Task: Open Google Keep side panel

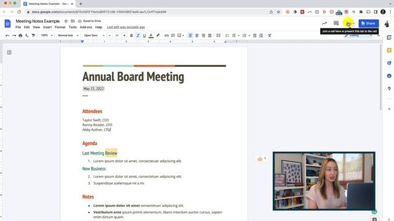Action: (x=389, y=50)
